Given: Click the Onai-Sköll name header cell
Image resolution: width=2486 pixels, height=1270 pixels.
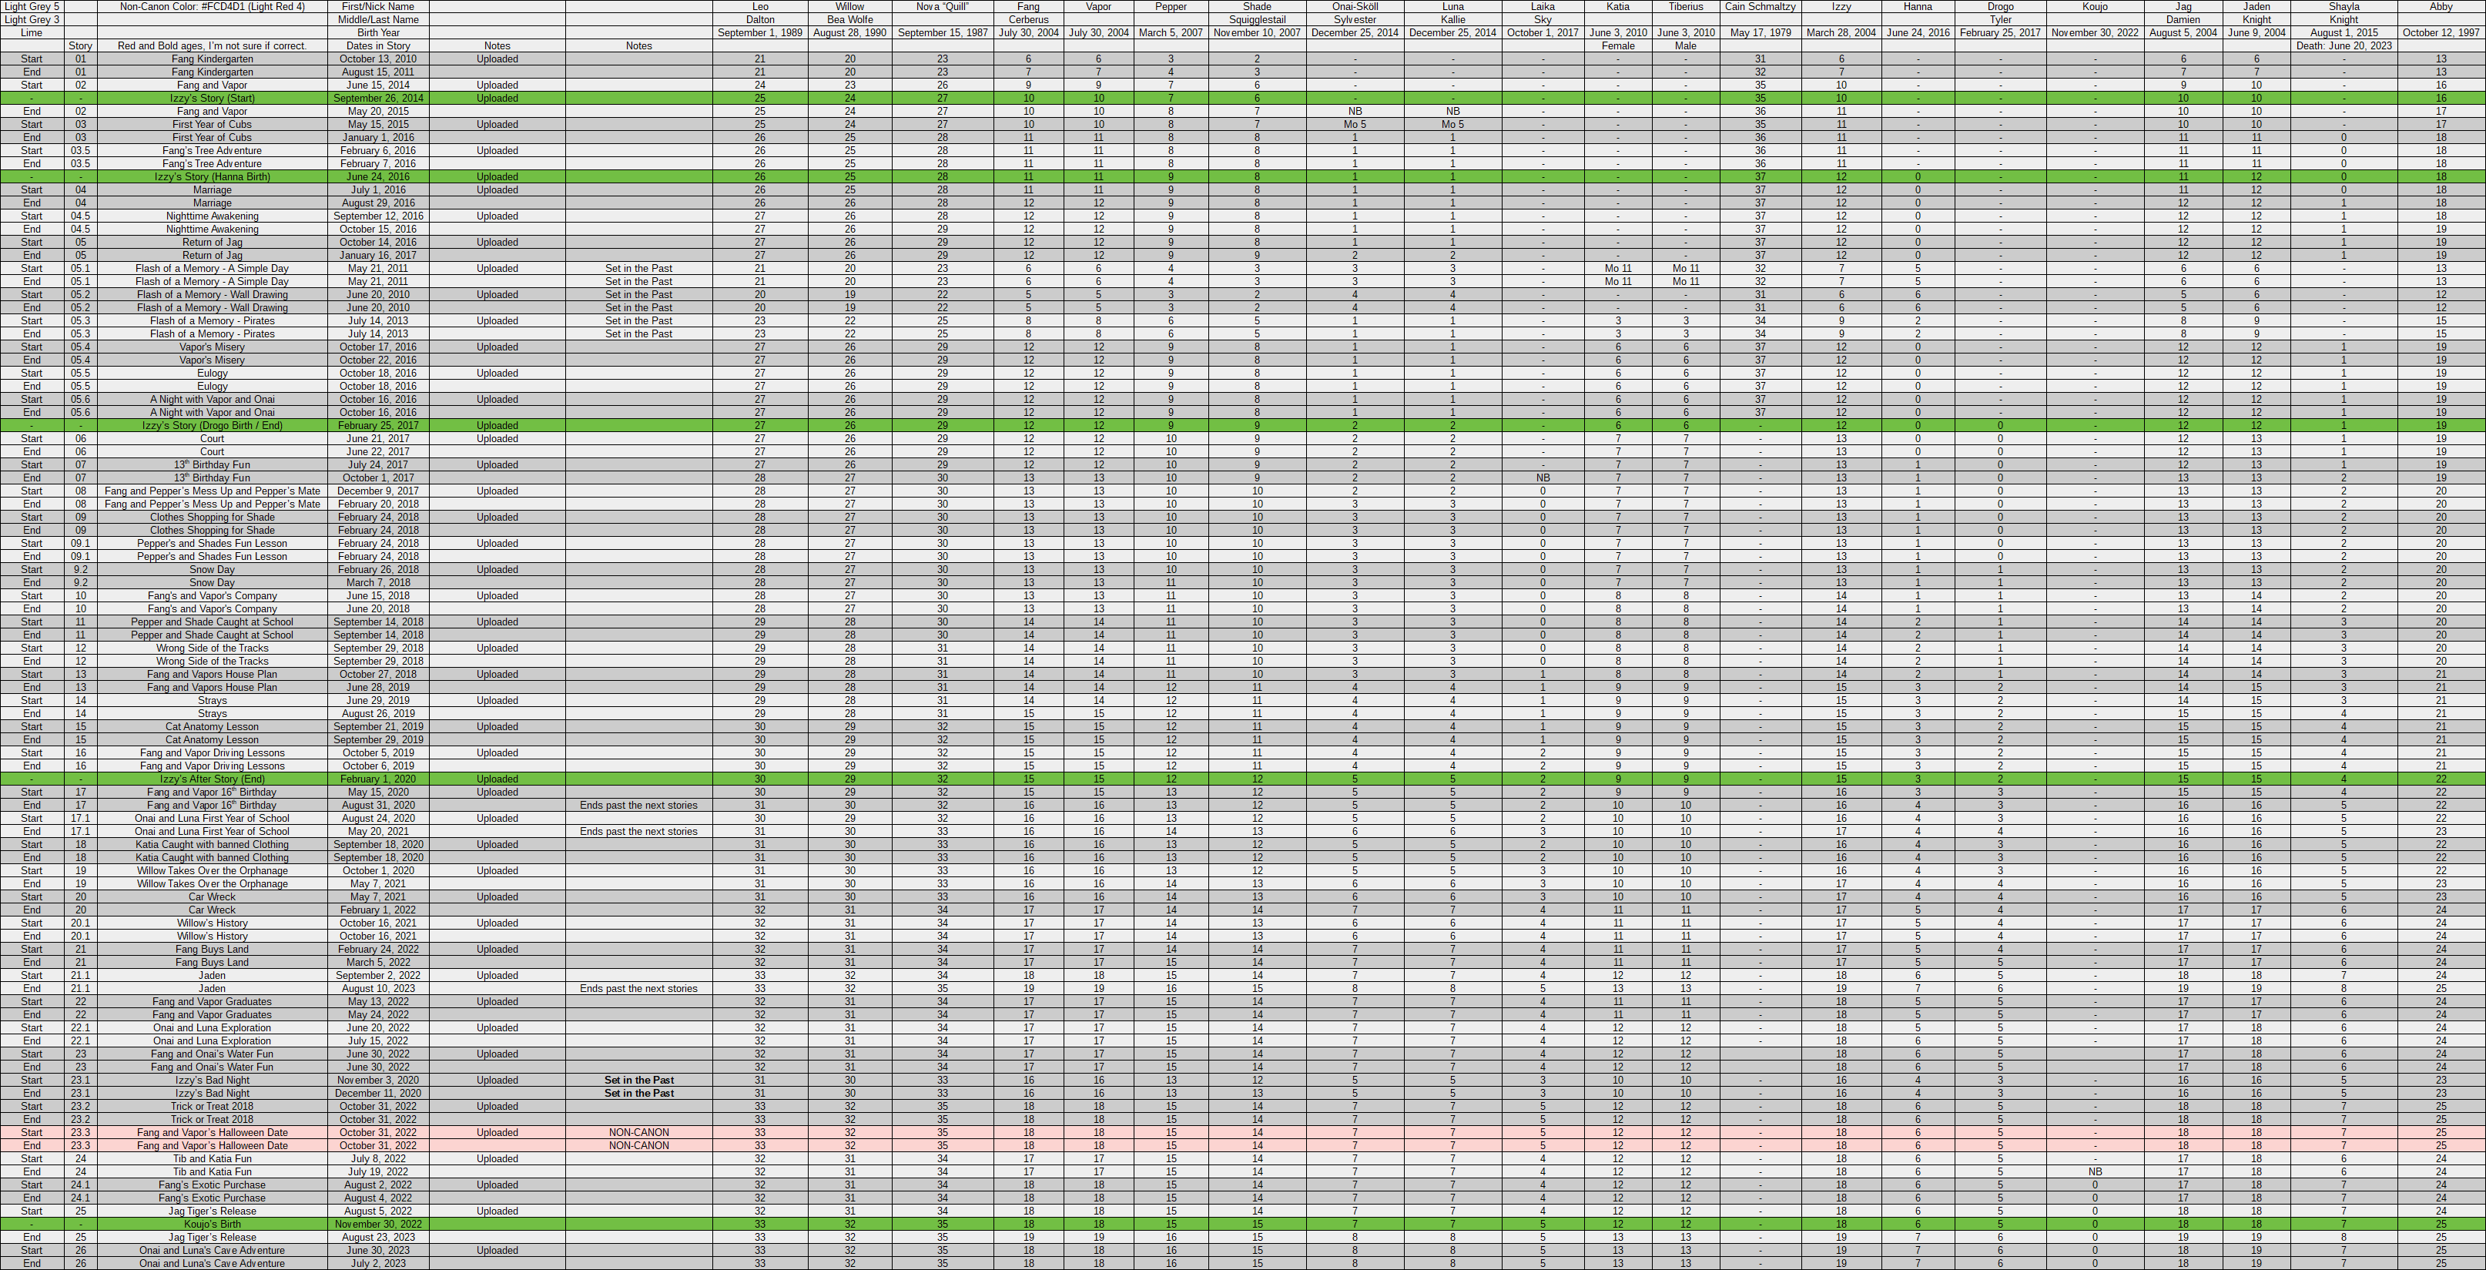Looking at the screenshot, I should click(1355, 7).
